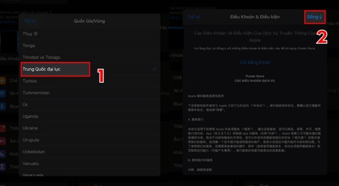Select Uruguay in the list

[x=89, y=140]
